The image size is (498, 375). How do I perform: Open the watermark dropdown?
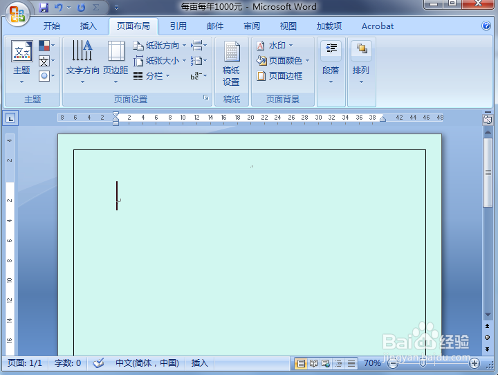tap(275, 46)
